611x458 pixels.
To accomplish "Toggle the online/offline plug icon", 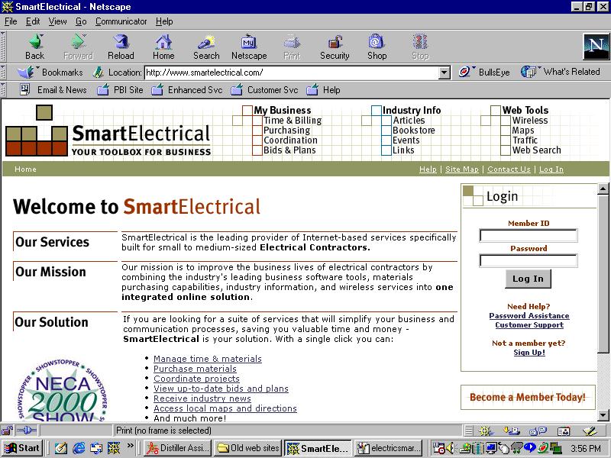I will tap(27, 431).
